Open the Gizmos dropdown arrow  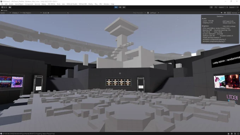coord(239,13)
